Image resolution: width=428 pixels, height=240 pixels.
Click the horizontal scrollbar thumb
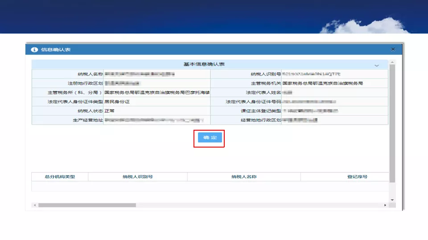87,205
